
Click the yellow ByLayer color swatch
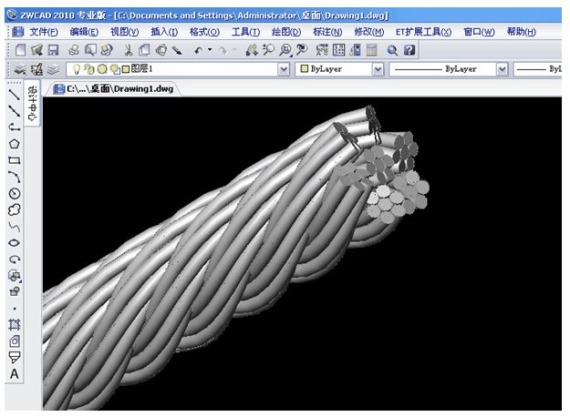tap(306, 69)
